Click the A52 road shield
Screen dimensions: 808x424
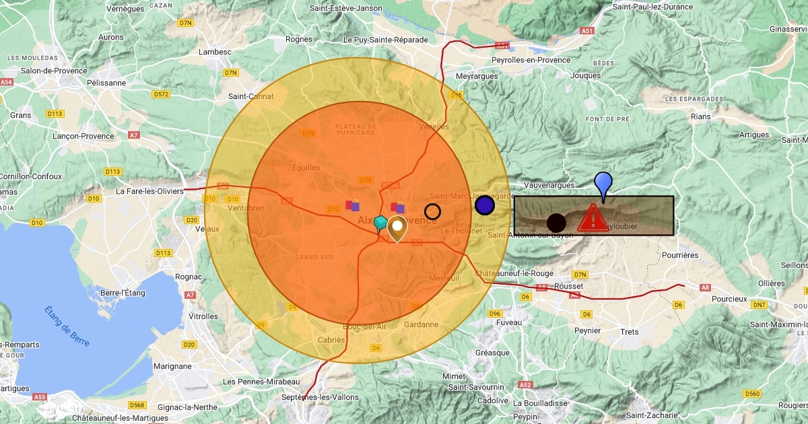(525, 385)
